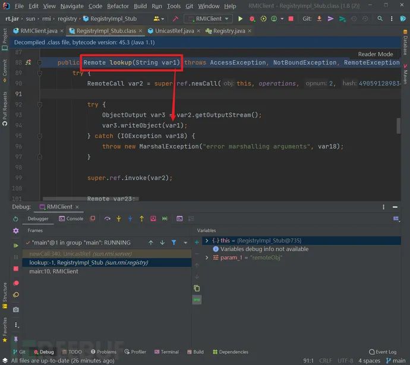Resume program in debug side toolbar
The width and height of the screenshot is (410, 365).
tap(15, 246)
